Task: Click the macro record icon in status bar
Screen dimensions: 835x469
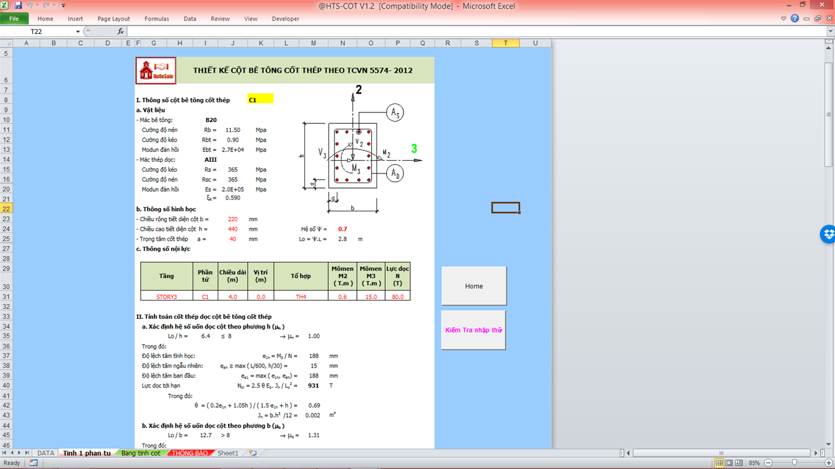Action: 33,463
